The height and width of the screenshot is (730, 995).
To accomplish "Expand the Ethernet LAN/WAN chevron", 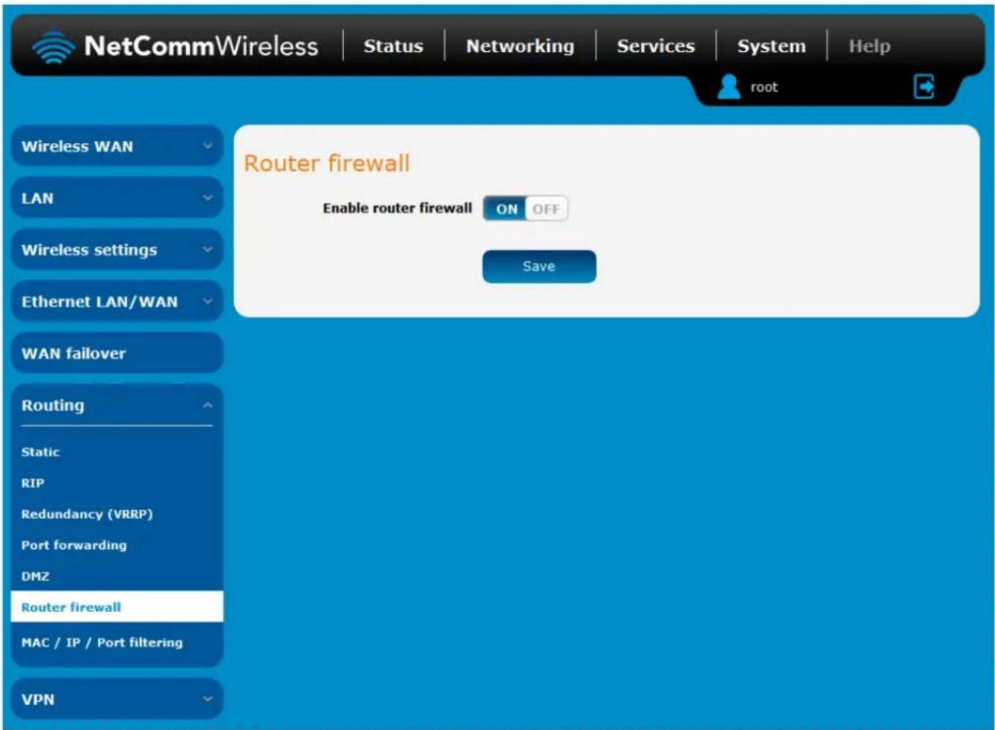I will (208, 301).
